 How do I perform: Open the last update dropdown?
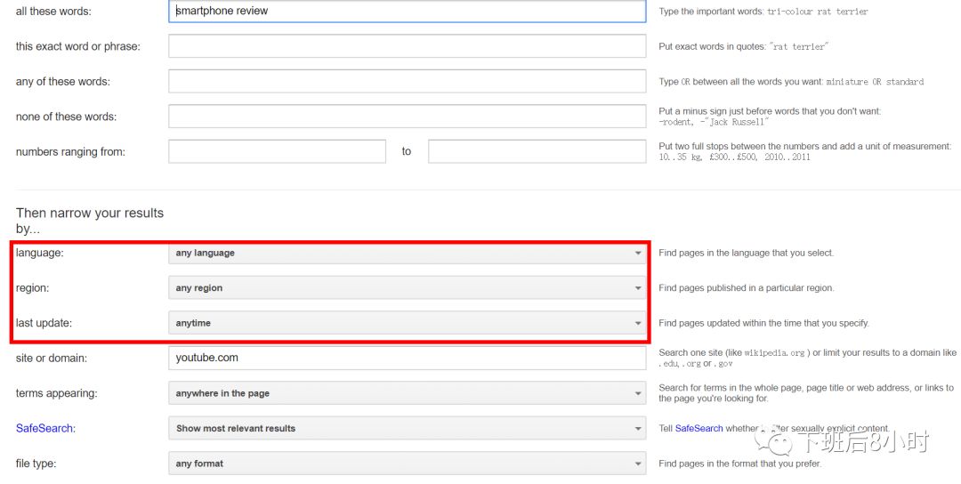pos(407,323)
